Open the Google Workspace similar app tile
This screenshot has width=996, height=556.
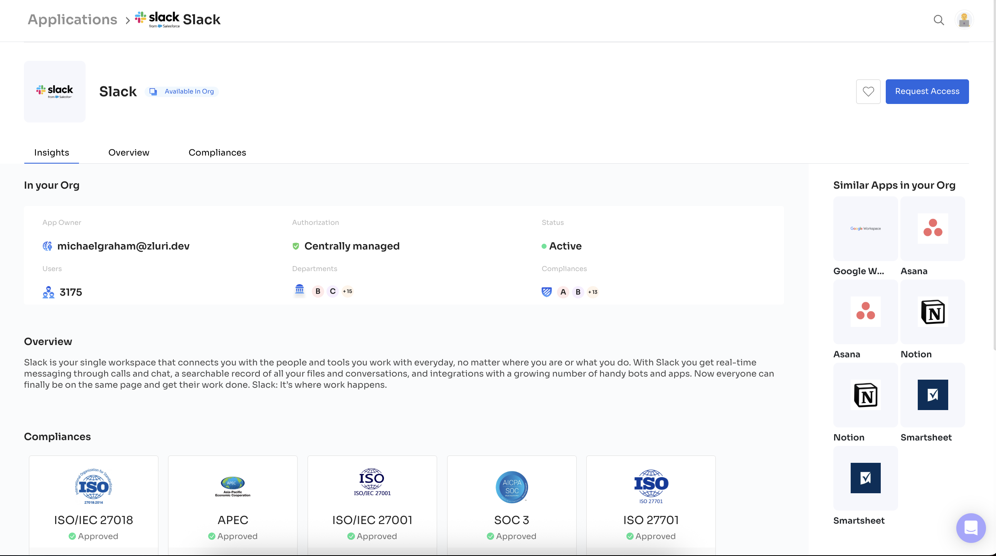pyautogui.click(x=865, y=229)
